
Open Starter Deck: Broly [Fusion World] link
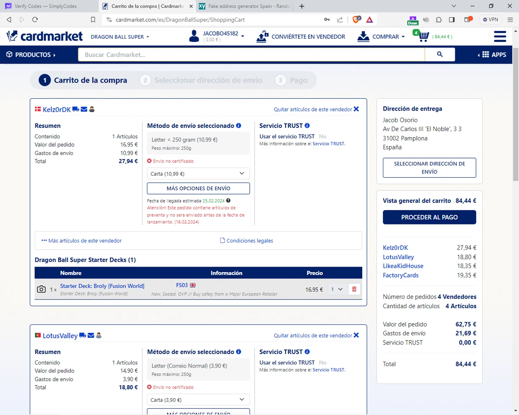(x=102, y=286)
